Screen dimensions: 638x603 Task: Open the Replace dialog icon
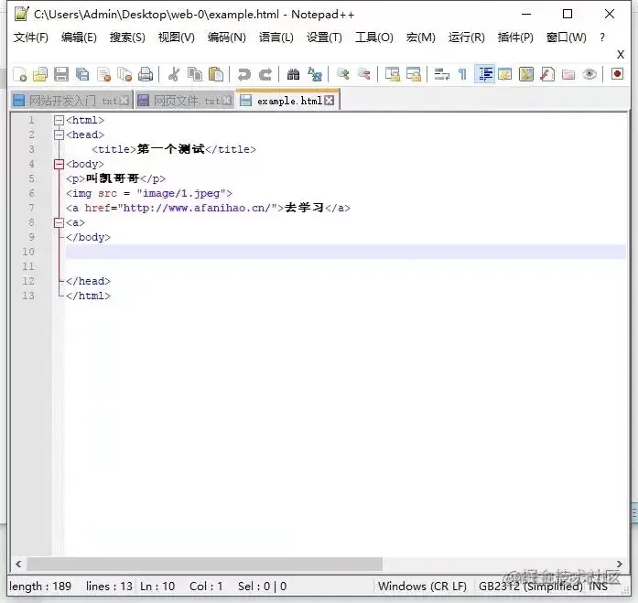click(315, 74)
